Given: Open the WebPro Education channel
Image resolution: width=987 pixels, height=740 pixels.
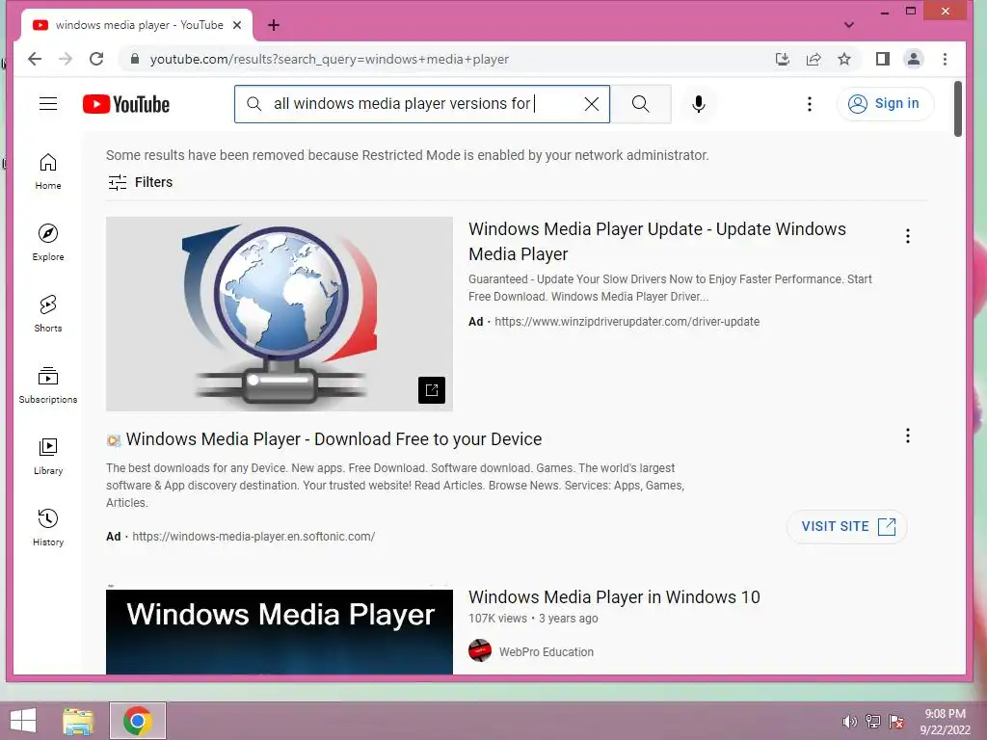Looking at the screenshot, I should tap(546, 652).
